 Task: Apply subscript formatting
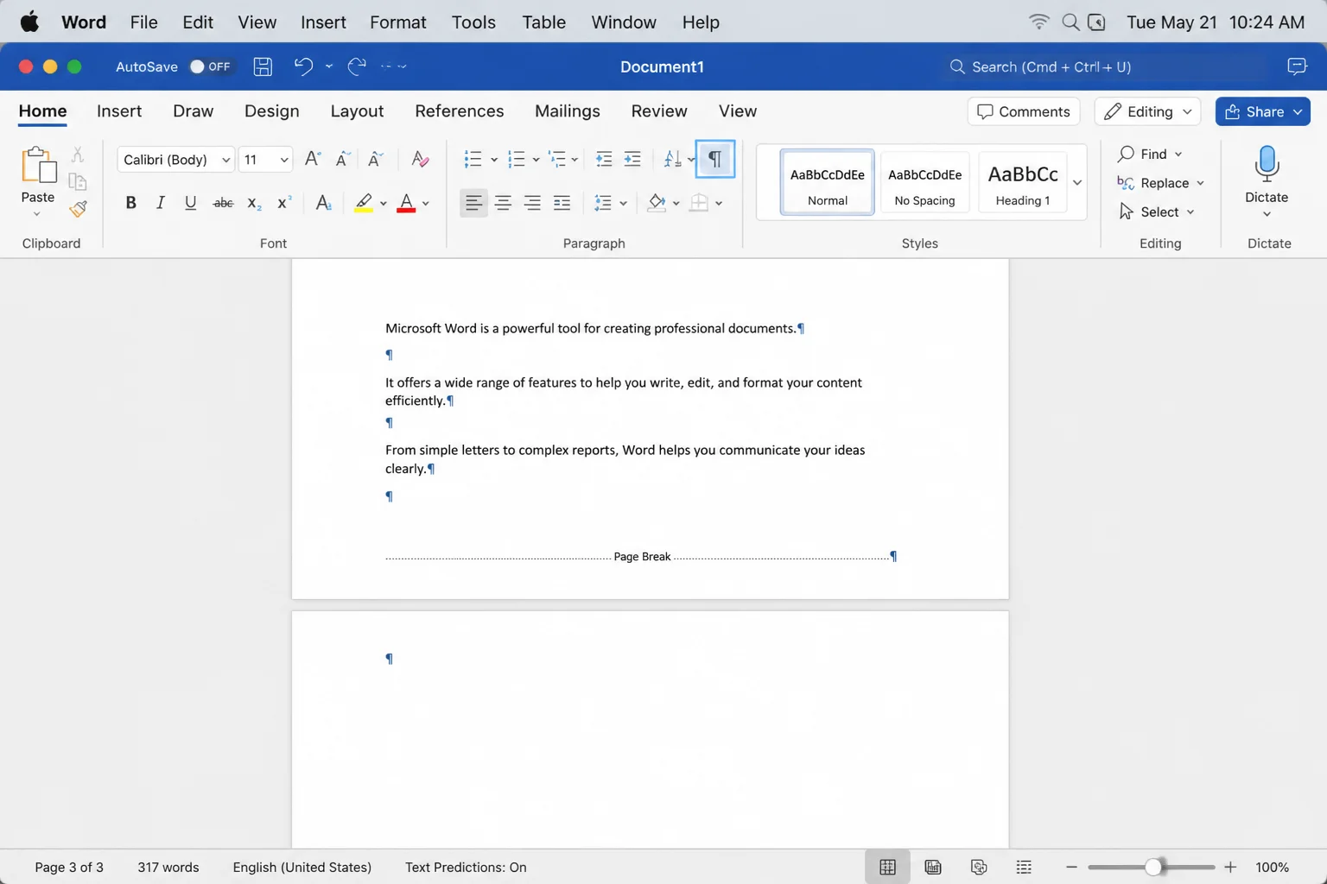253,203
